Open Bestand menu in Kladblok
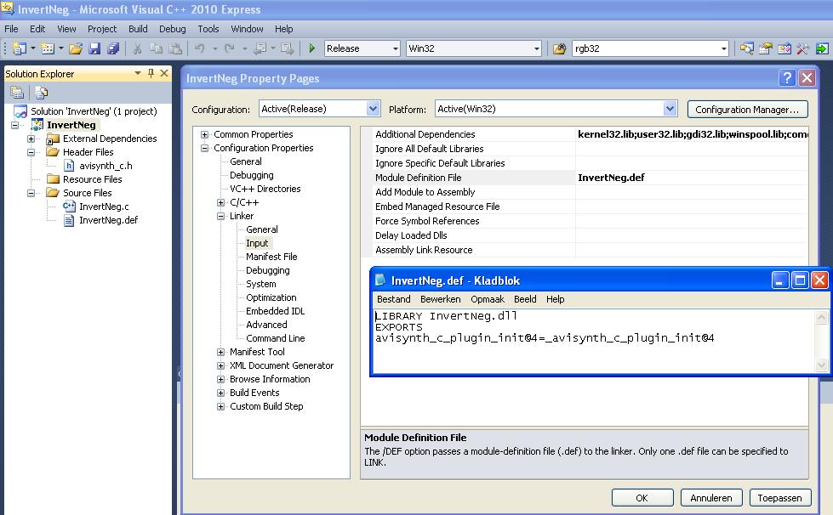Image resolution: width=833 pixels, height=515 pixels. pos(394,299)
